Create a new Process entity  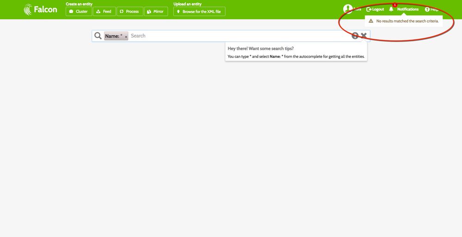pos(130,12)
